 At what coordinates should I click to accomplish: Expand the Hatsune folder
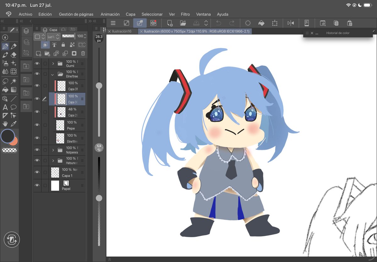[x=53, y=161]
